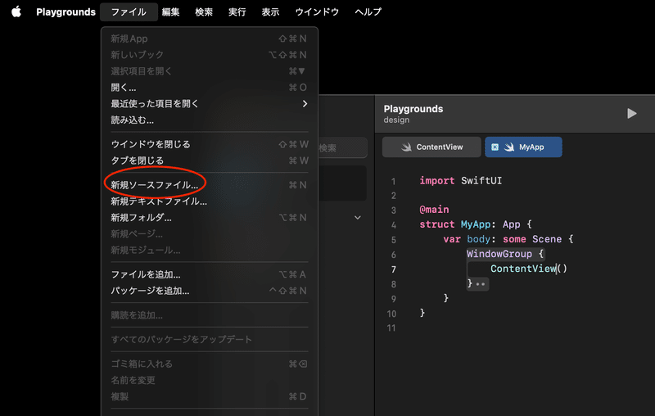Click SwiftUI on line 1

(x=481, y=181)
